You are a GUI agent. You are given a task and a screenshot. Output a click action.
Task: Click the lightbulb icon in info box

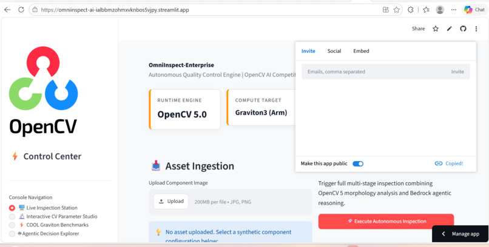point(158,232)
